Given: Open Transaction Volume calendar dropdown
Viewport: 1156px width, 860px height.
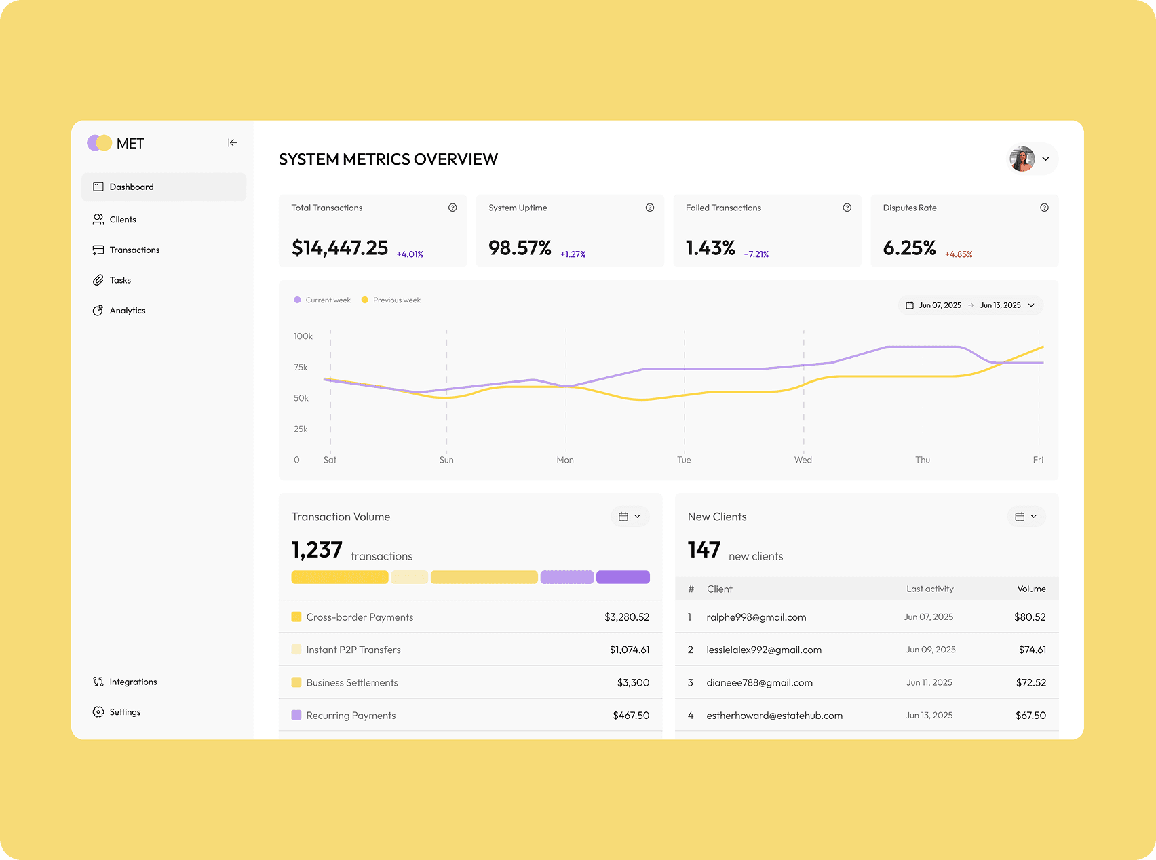Looking at the screenshot, I should click(630, 517).
